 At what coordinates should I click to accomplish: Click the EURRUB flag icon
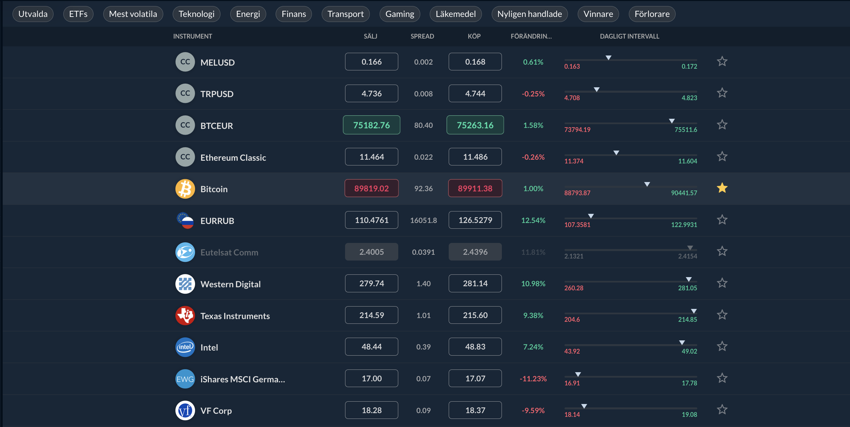click(185, 221)
